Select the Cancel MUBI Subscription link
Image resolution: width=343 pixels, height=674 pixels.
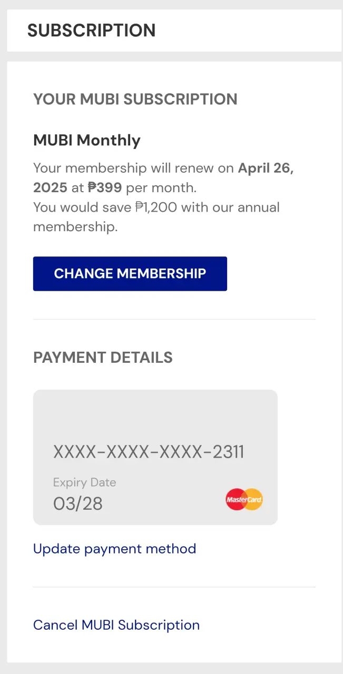116,625
